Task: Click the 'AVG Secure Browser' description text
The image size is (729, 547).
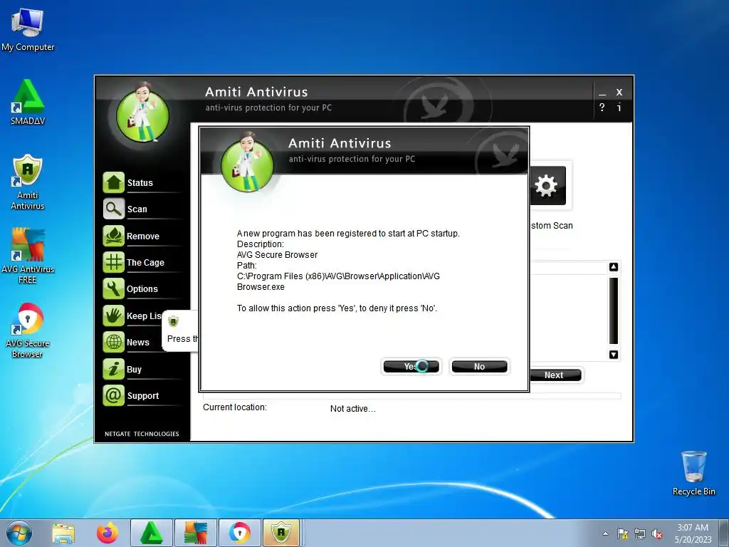Action: pos(277,254)
